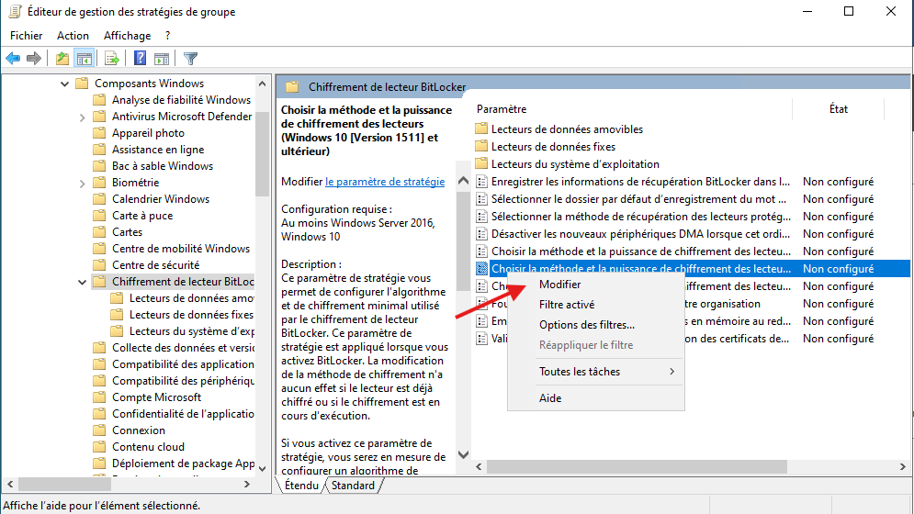The height and width of the screenshot is (514, 914).
Task: Expand the Biométrie tree node
Action: pos(82,184)
